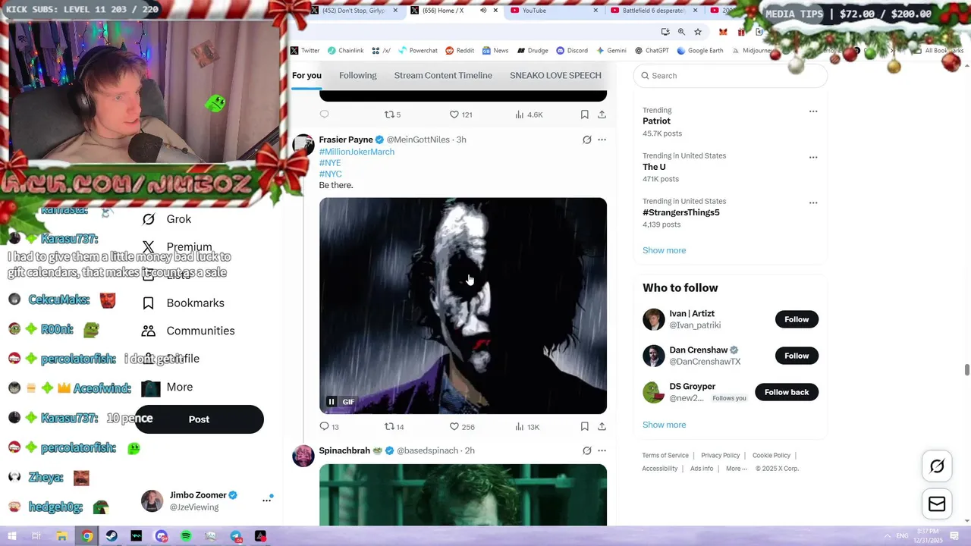Image resolution: width=971 pixels, height=546 pixels.
Task: Switch to the Stream Content Timeline tab
Action: 443,75
